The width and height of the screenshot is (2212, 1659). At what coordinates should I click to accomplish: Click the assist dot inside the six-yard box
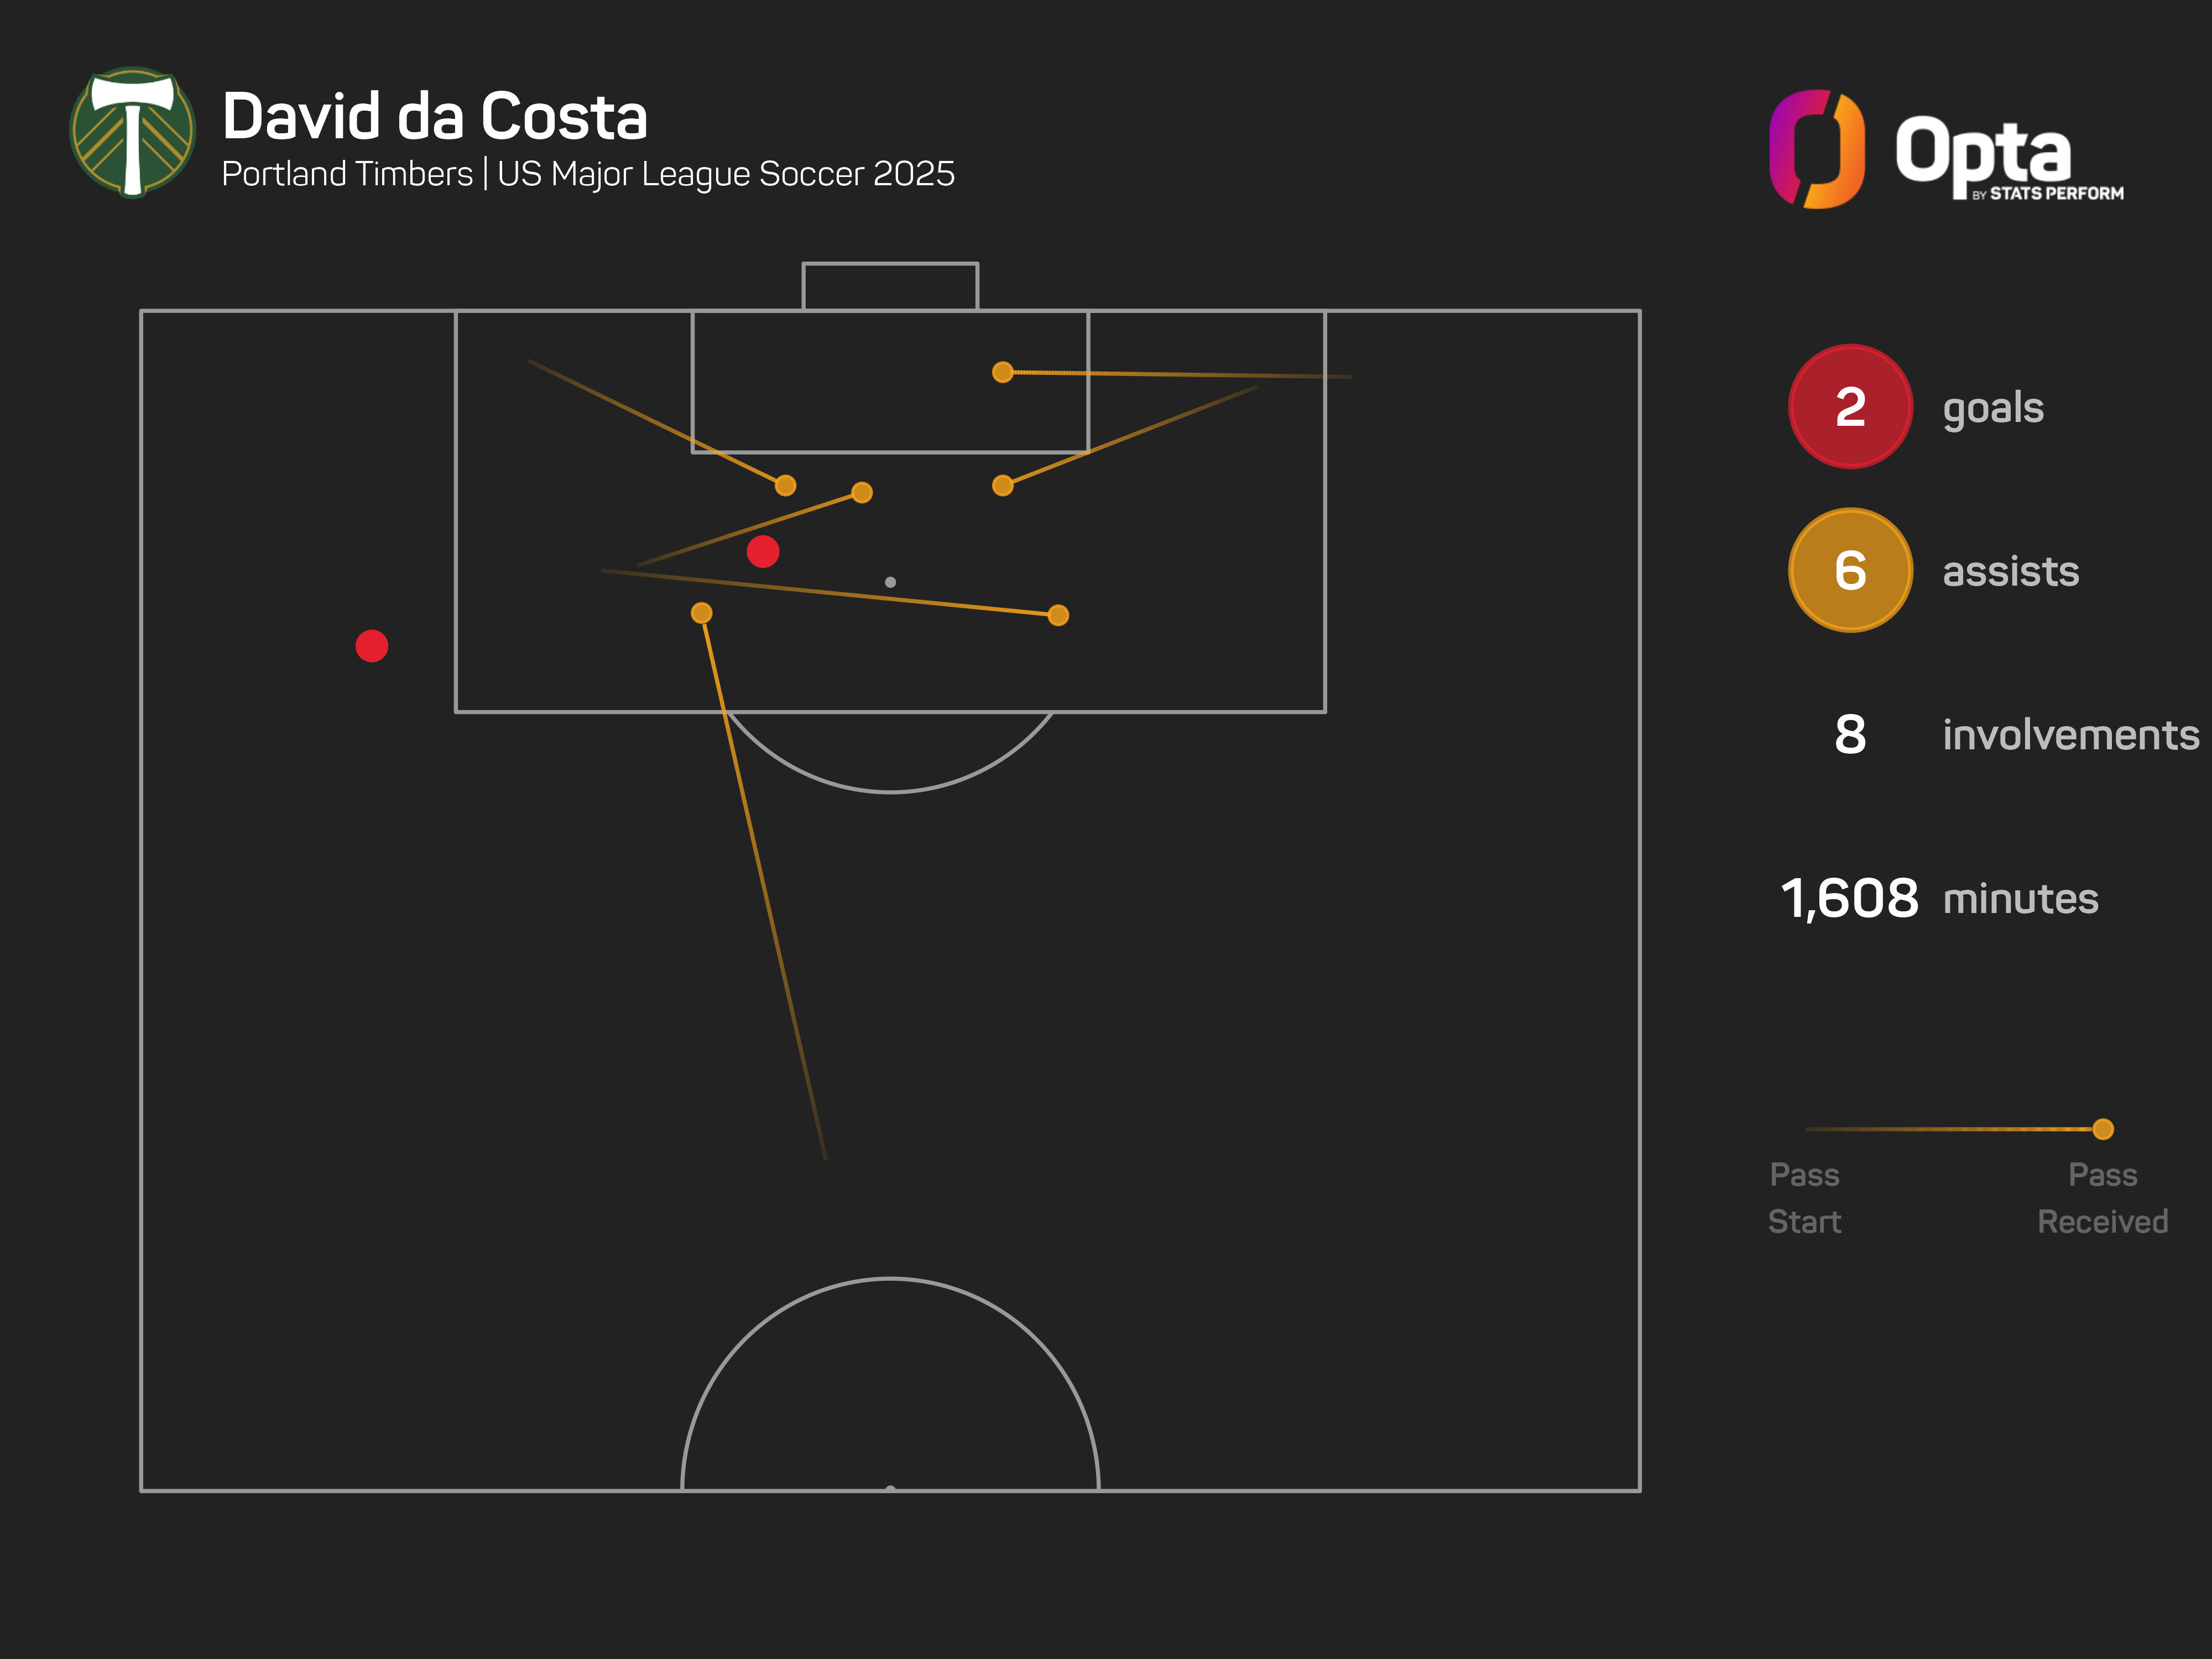click(x=1003, y=372)
